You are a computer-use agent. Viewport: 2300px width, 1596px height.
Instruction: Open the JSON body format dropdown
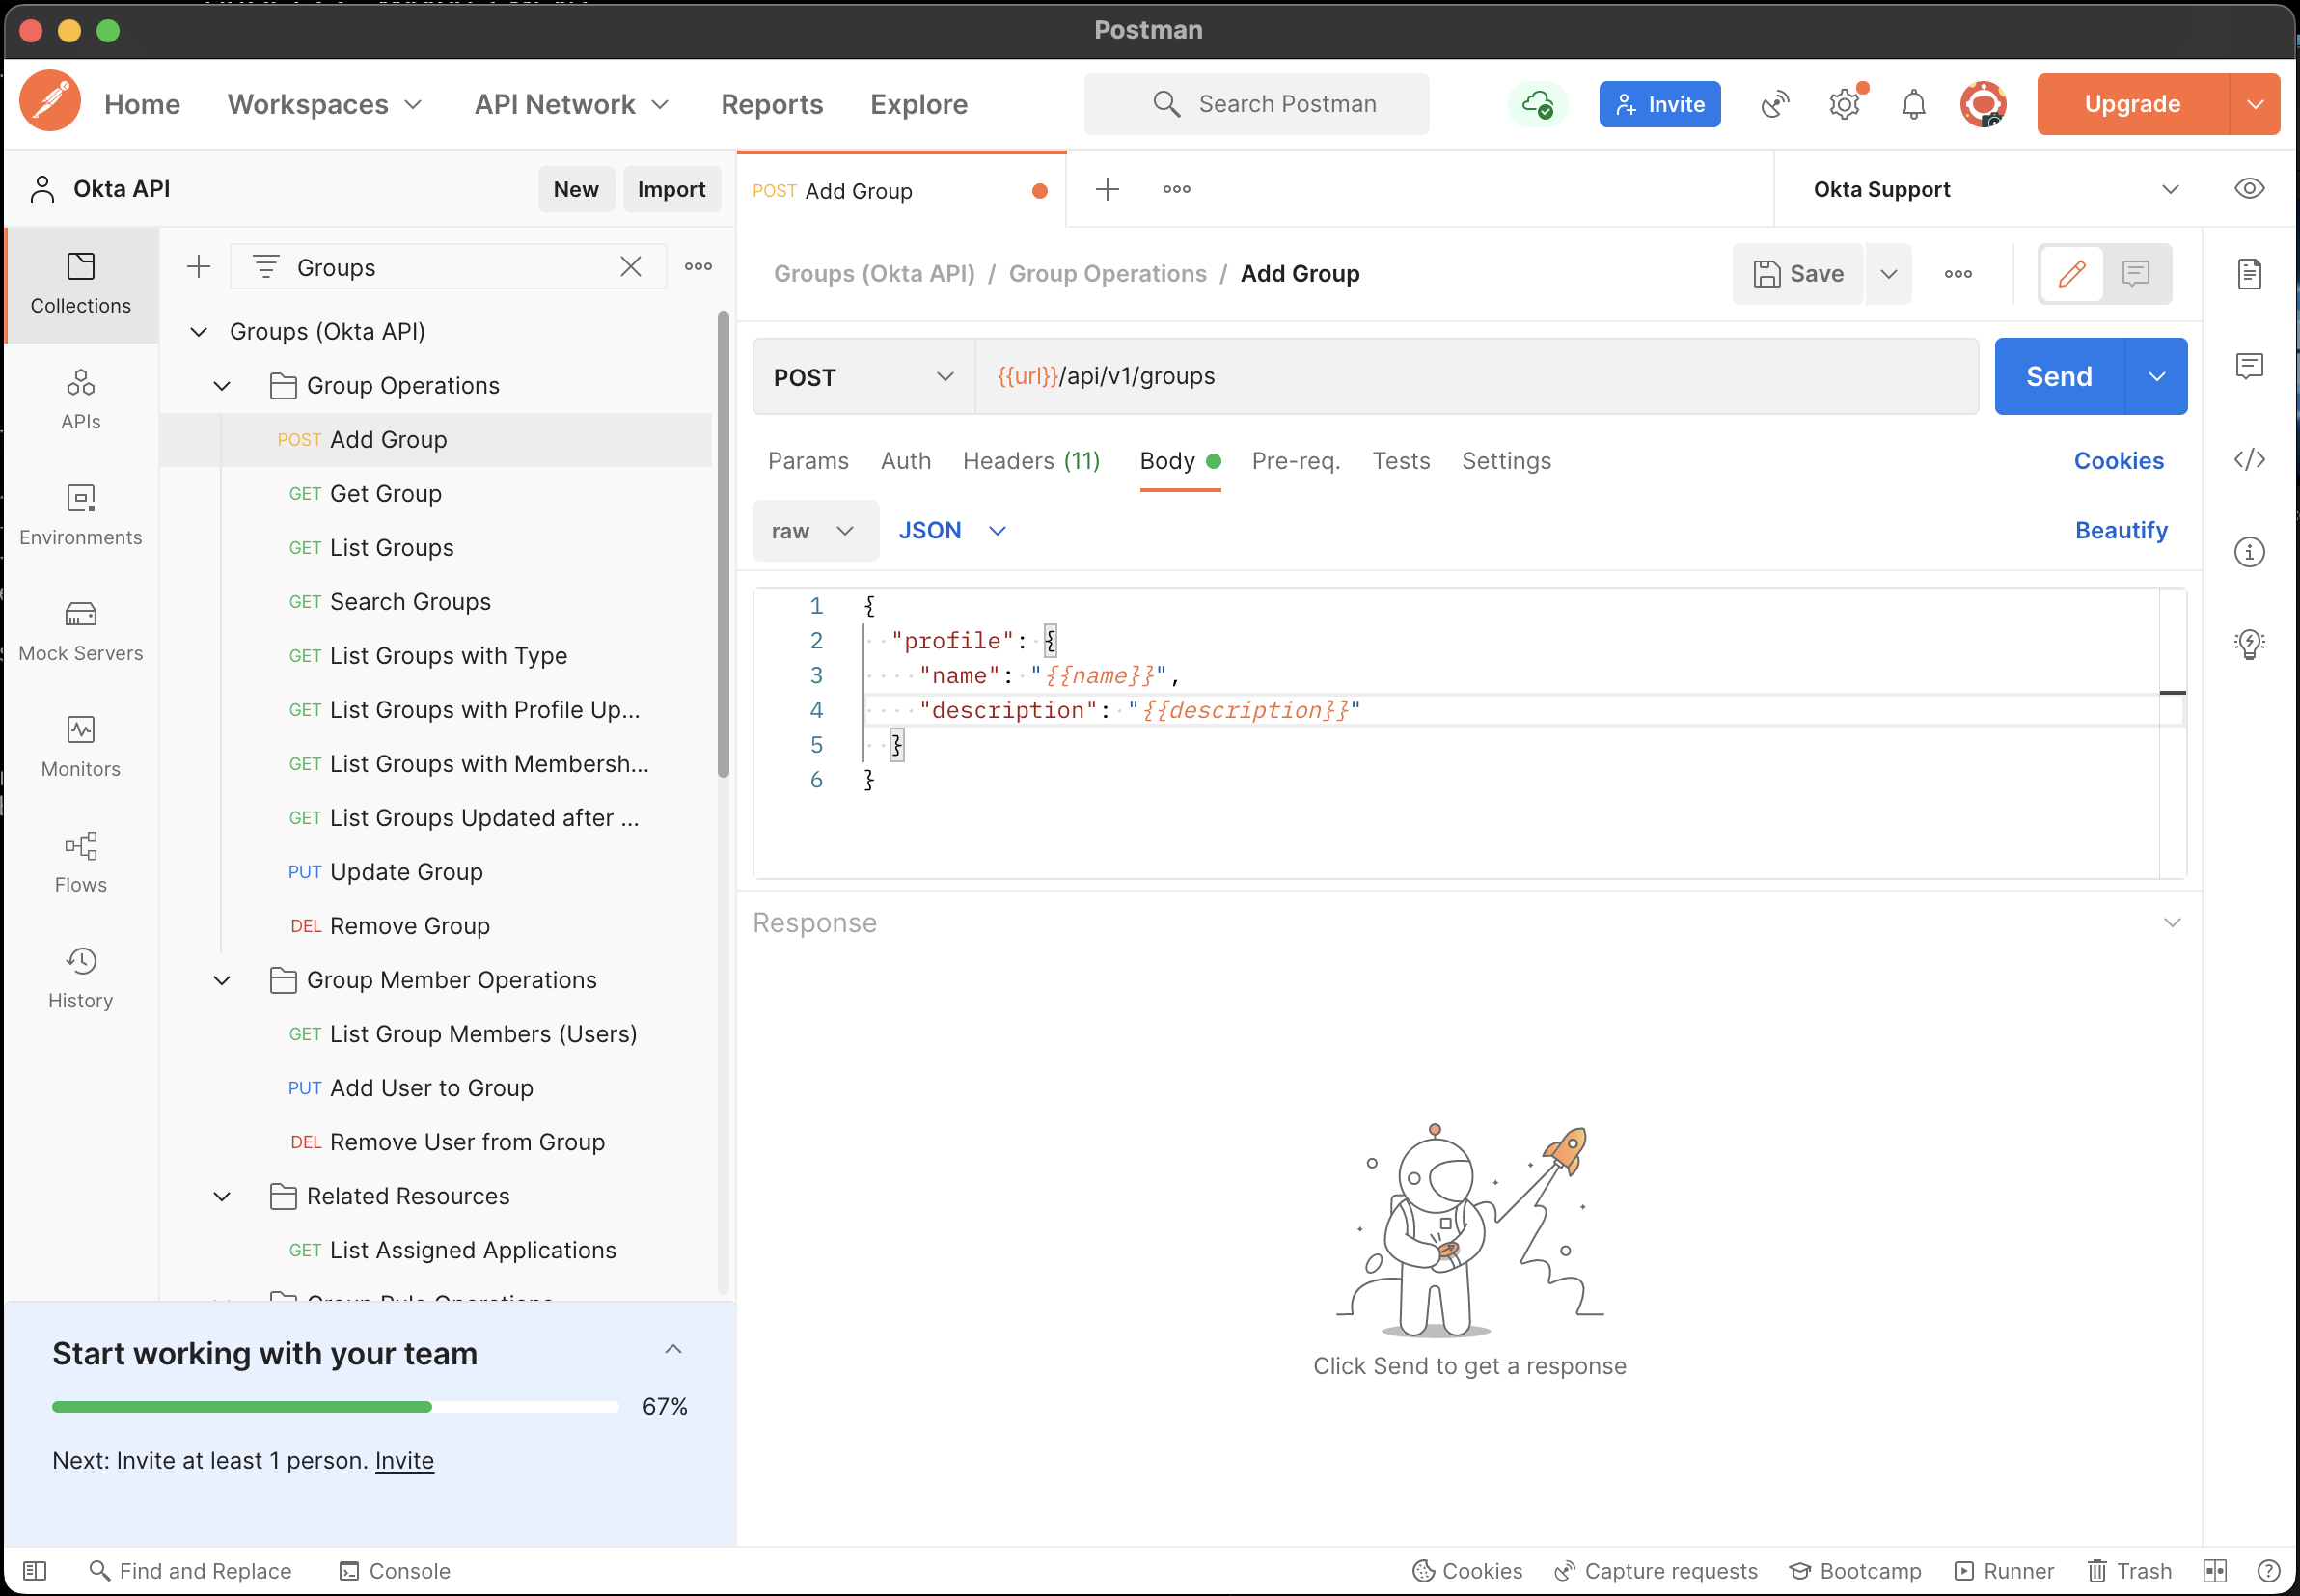[x=950, y=531]
